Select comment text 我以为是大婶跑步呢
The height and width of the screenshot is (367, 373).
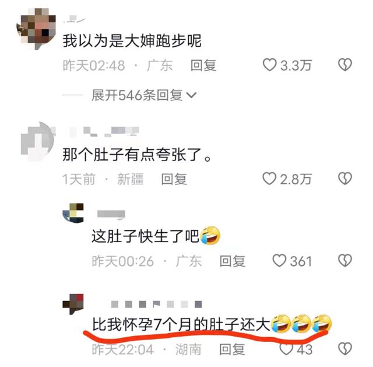click(x=132, y=41)
